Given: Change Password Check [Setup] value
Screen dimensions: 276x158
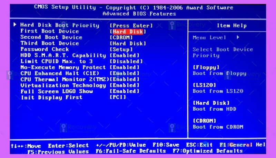Looking at the screenshot, I should pyautogui.click(x=121, y=49).
